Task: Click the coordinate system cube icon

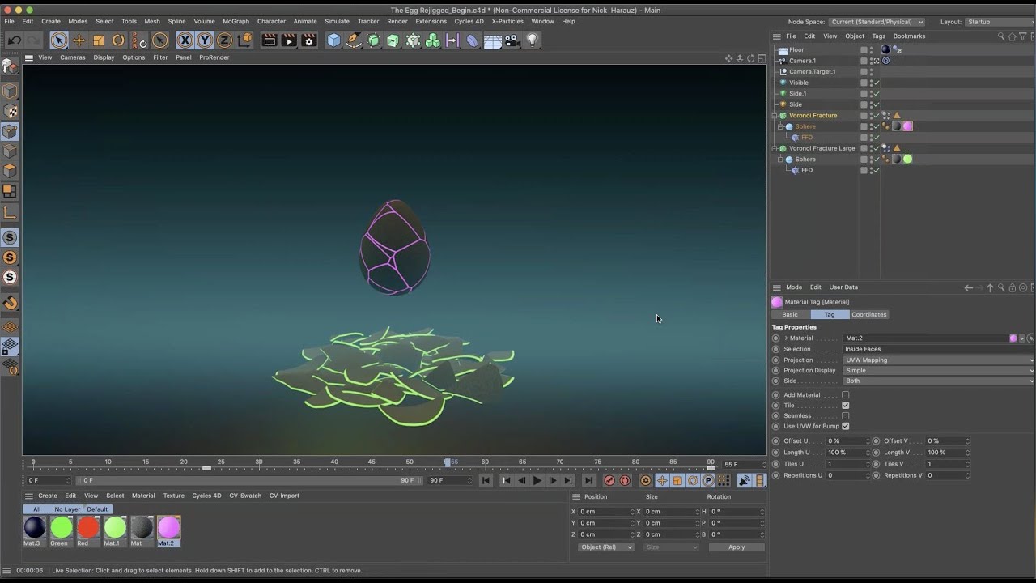Action: tap(245, 40)
